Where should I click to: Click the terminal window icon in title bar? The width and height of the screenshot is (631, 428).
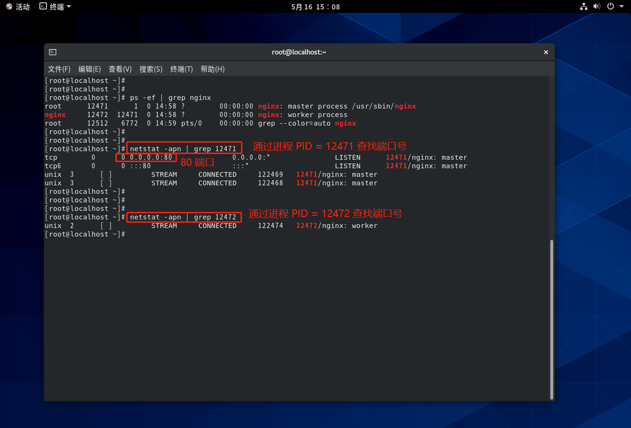click(53, 52)
